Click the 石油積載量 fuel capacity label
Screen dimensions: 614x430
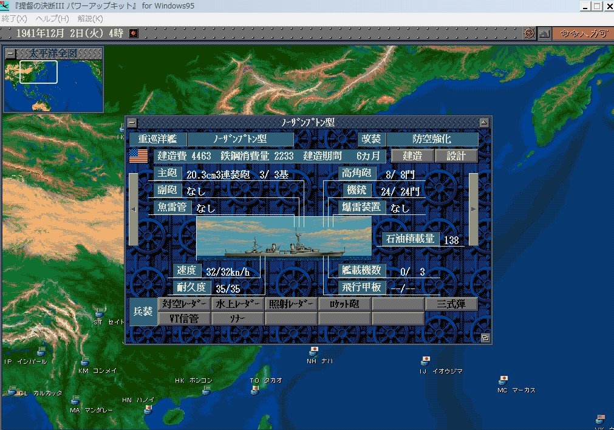(411, 239)
